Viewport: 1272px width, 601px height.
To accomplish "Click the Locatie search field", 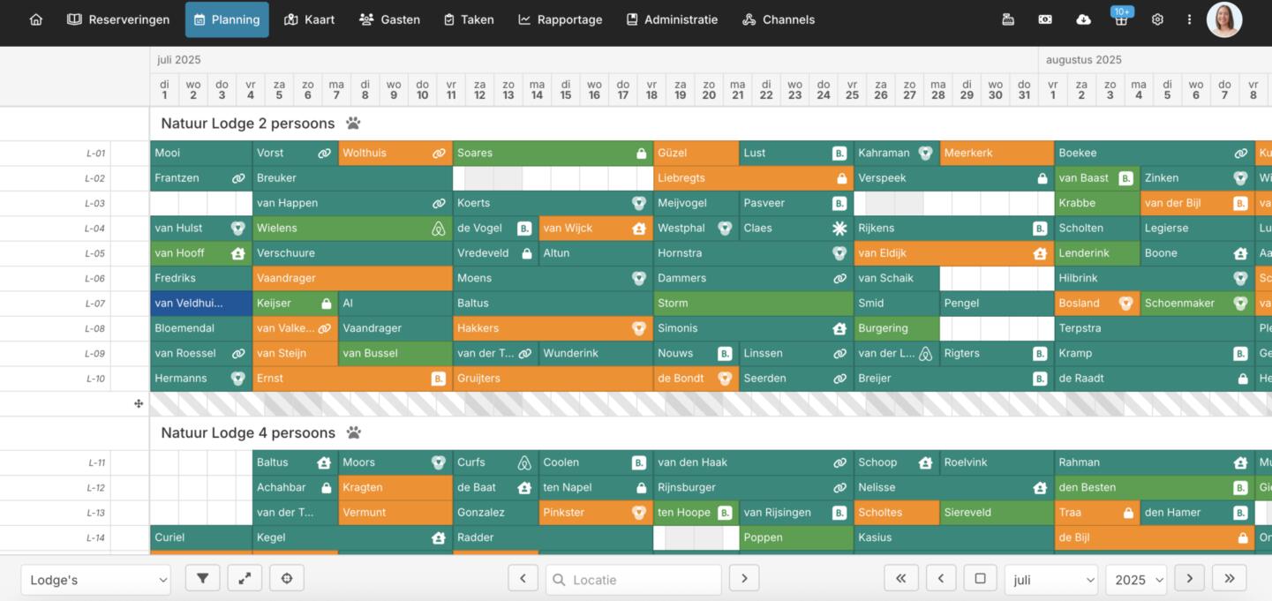I will (634, 580).
